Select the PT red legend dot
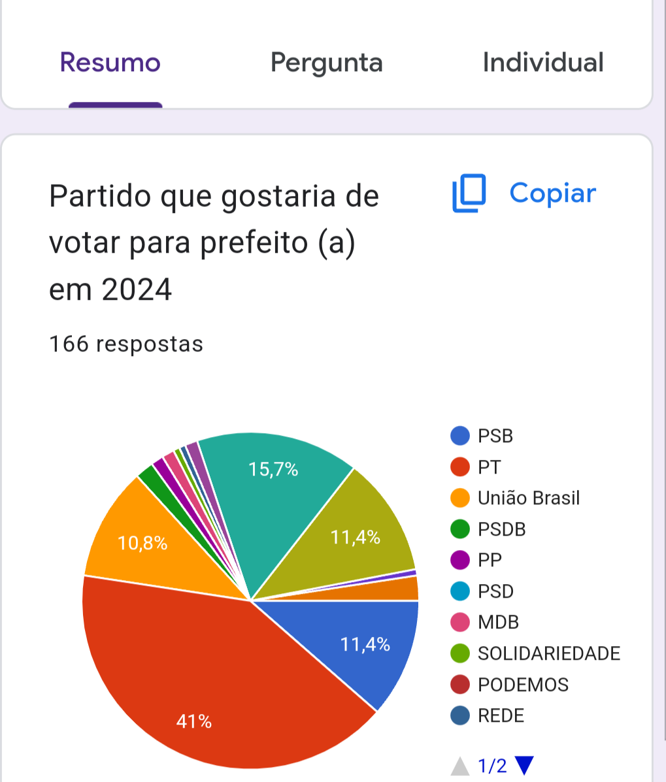This screenshot has height=782, width=666. [x=460, y=467]
